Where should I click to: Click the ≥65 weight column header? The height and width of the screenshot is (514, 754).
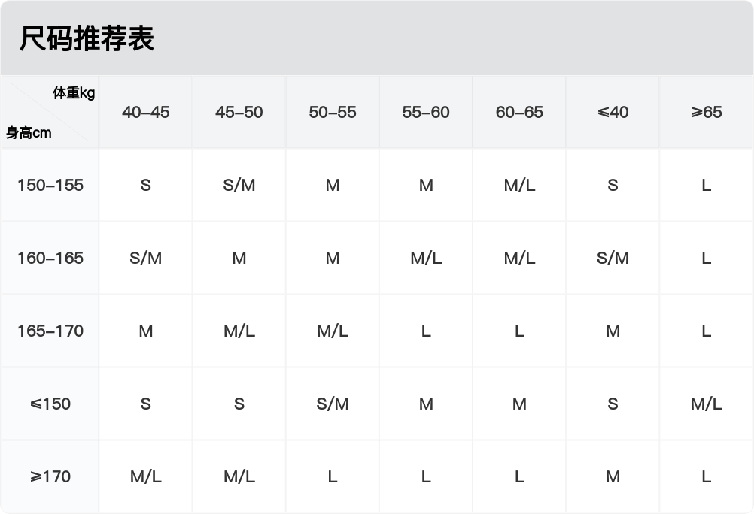(706, 112)
